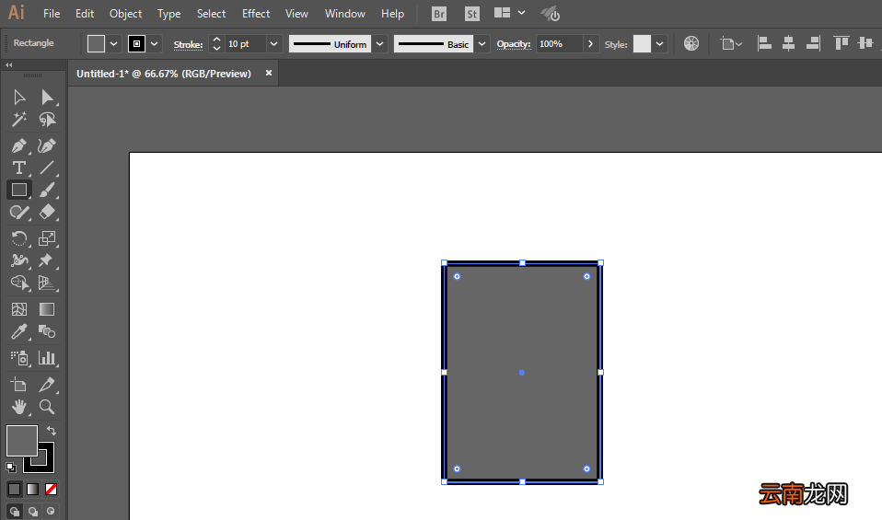Open the File menu
This screenshot has height=520, width=882.
(x=52, y=14)
